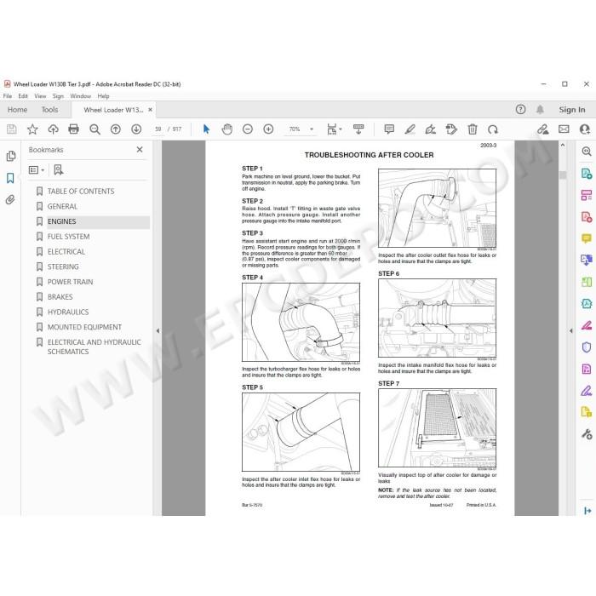The width and height of the screenshot is (596, 596).
Task: Click the Sign In button
Action: click(571, 110)
